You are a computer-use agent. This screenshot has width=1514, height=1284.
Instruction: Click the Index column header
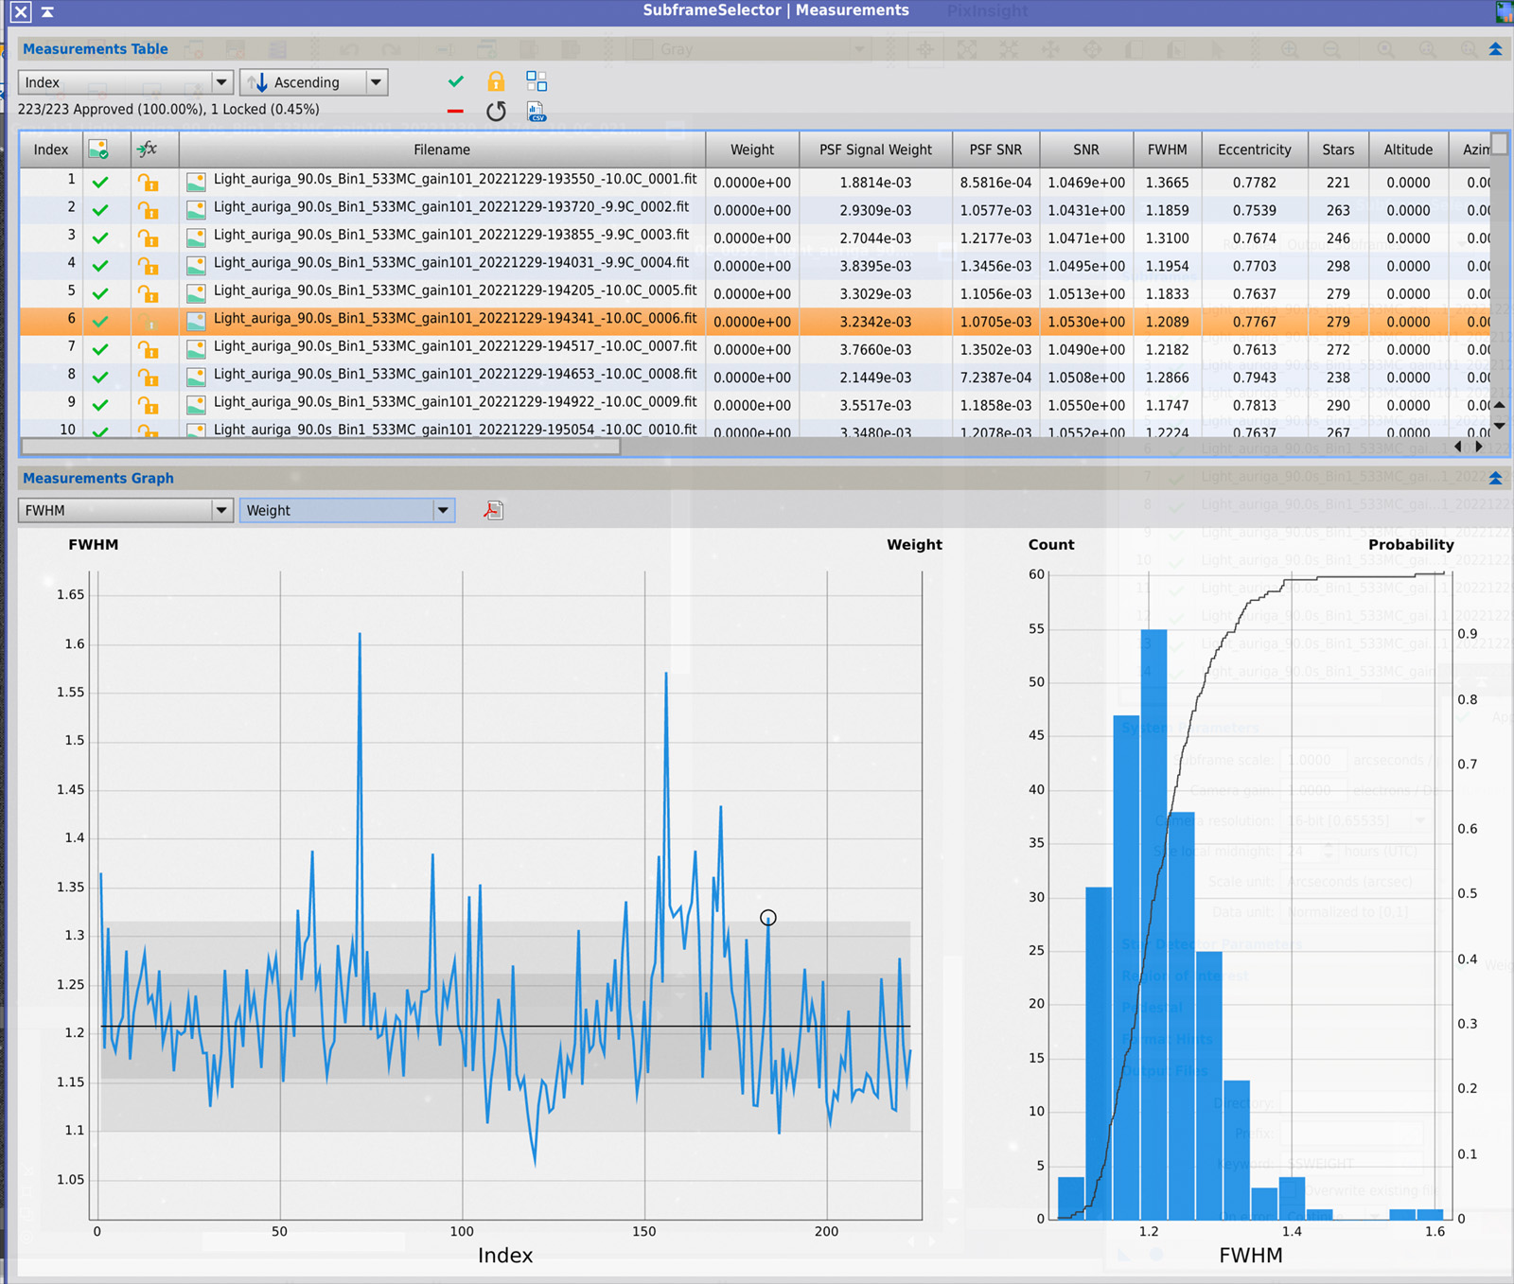[50, 150]
